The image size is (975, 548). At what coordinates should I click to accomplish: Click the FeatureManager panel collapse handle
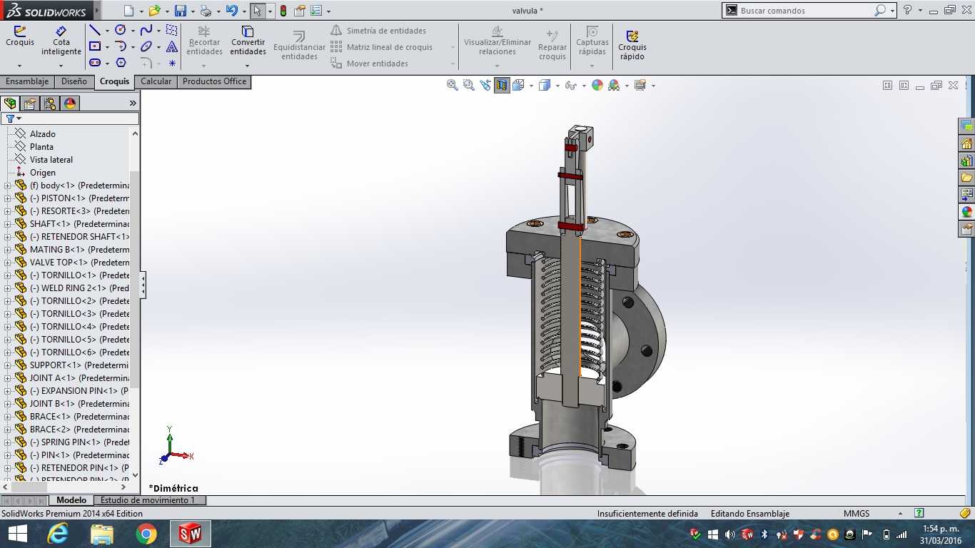pyautogui.click(x=143, y=285)
